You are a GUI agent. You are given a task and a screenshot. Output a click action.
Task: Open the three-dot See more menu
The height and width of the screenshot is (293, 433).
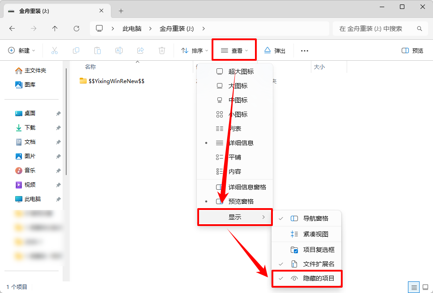click(x=304, y=51)
